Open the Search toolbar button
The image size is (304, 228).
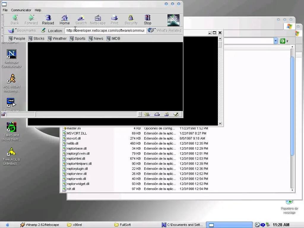pyautogui.click(x=81, y=20)
